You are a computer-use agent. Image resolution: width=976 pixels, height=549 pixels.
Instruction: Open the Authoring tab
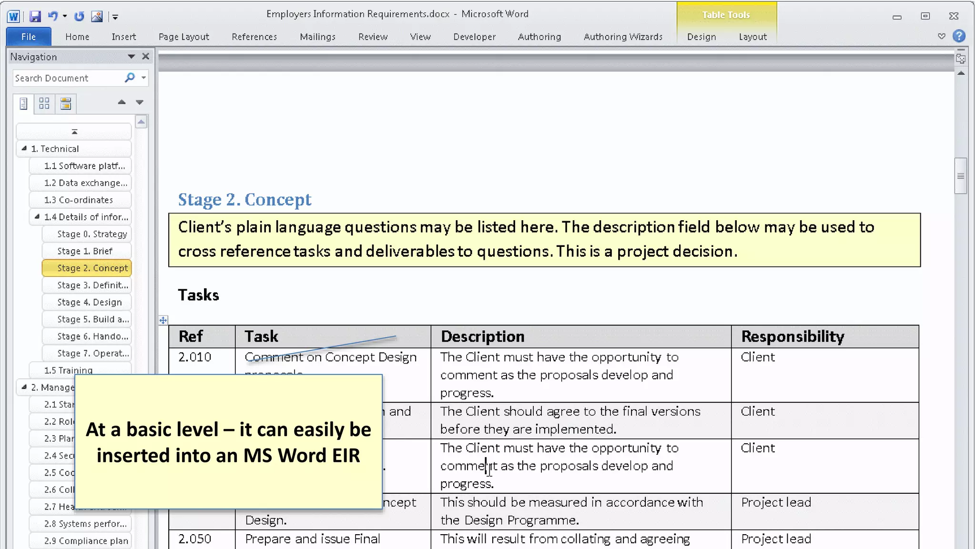pyautogui.click(x=539, y=37)
